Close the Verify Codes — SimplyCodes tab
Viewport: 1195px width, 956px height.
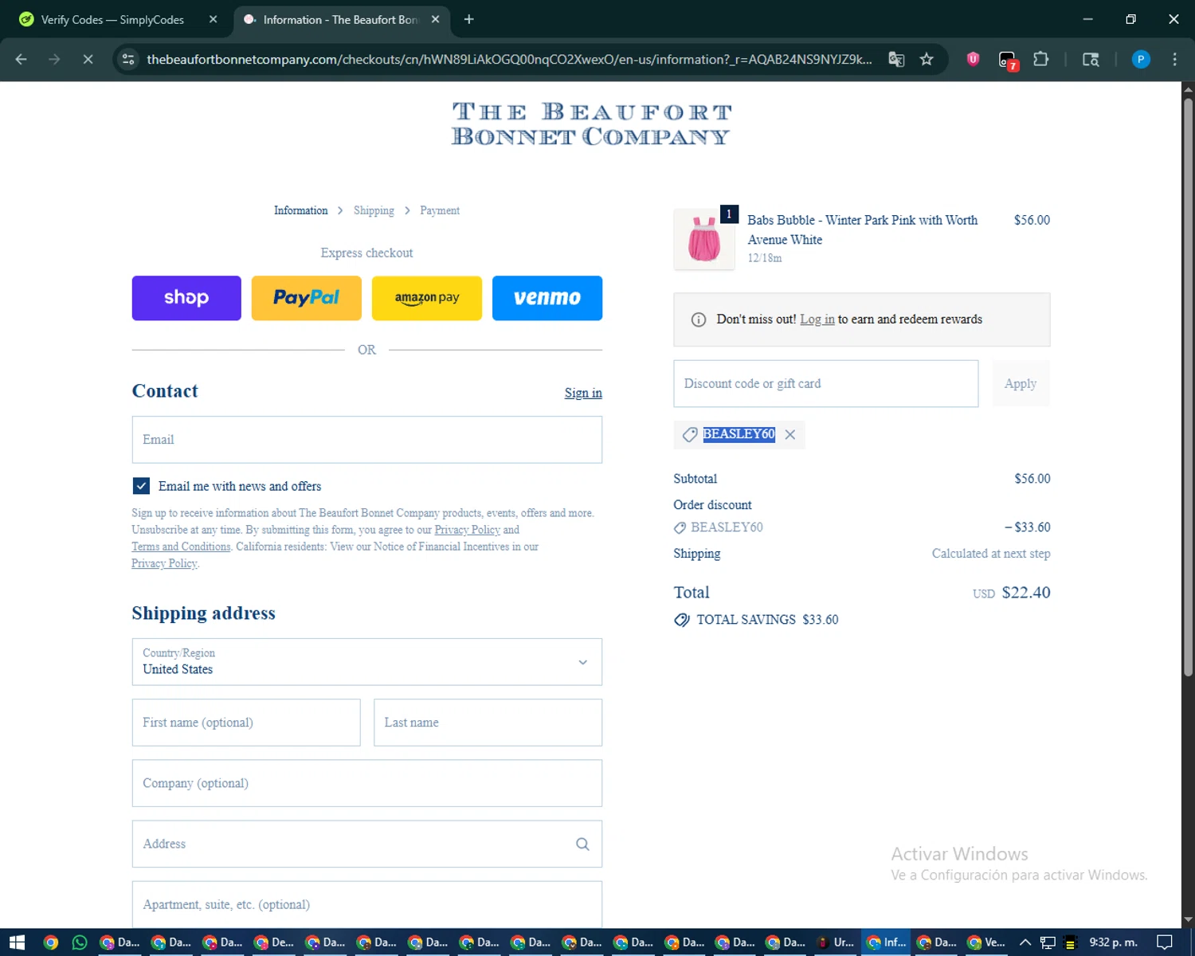tap(213, 19)
